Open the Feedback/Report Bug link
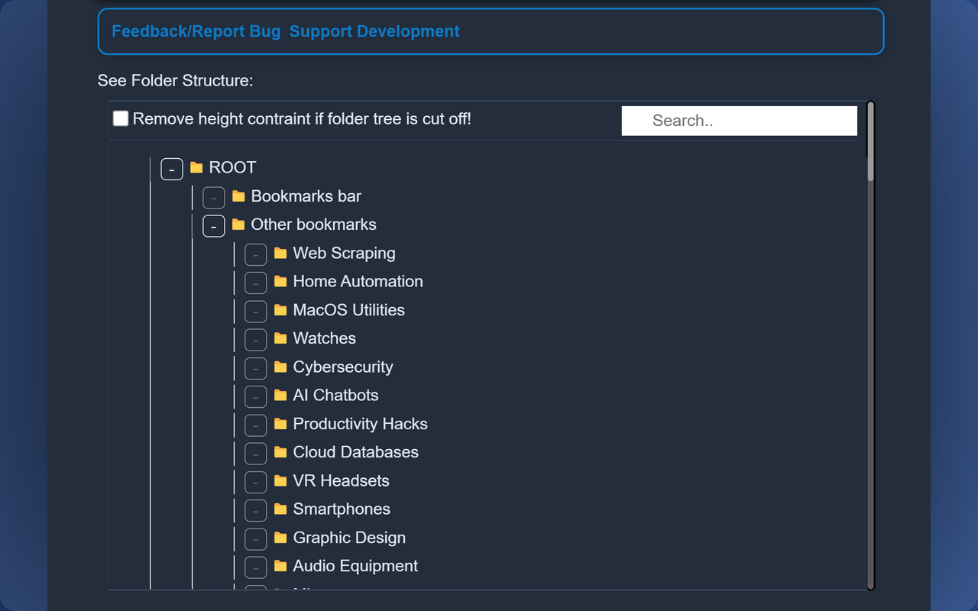 [196, 31]
